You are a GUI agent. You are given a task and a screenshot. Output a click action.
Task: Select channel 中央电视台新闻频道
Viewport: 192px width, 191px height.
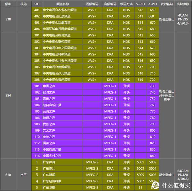coord(57,67)
